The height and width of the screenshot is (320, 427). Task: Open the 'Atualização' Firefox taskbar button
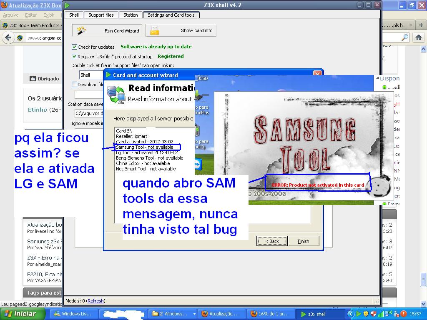pos(222,314)
